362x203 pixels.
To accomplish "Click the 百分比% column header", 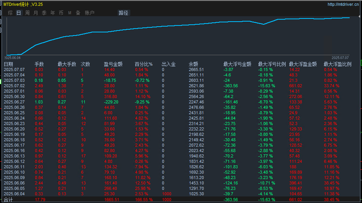I will pyautogui.click(x=143, y=64).
